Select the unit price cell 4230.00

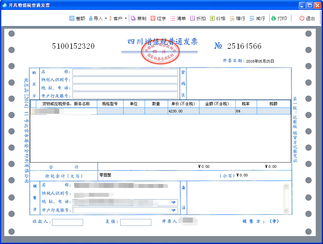coord(184,111)
